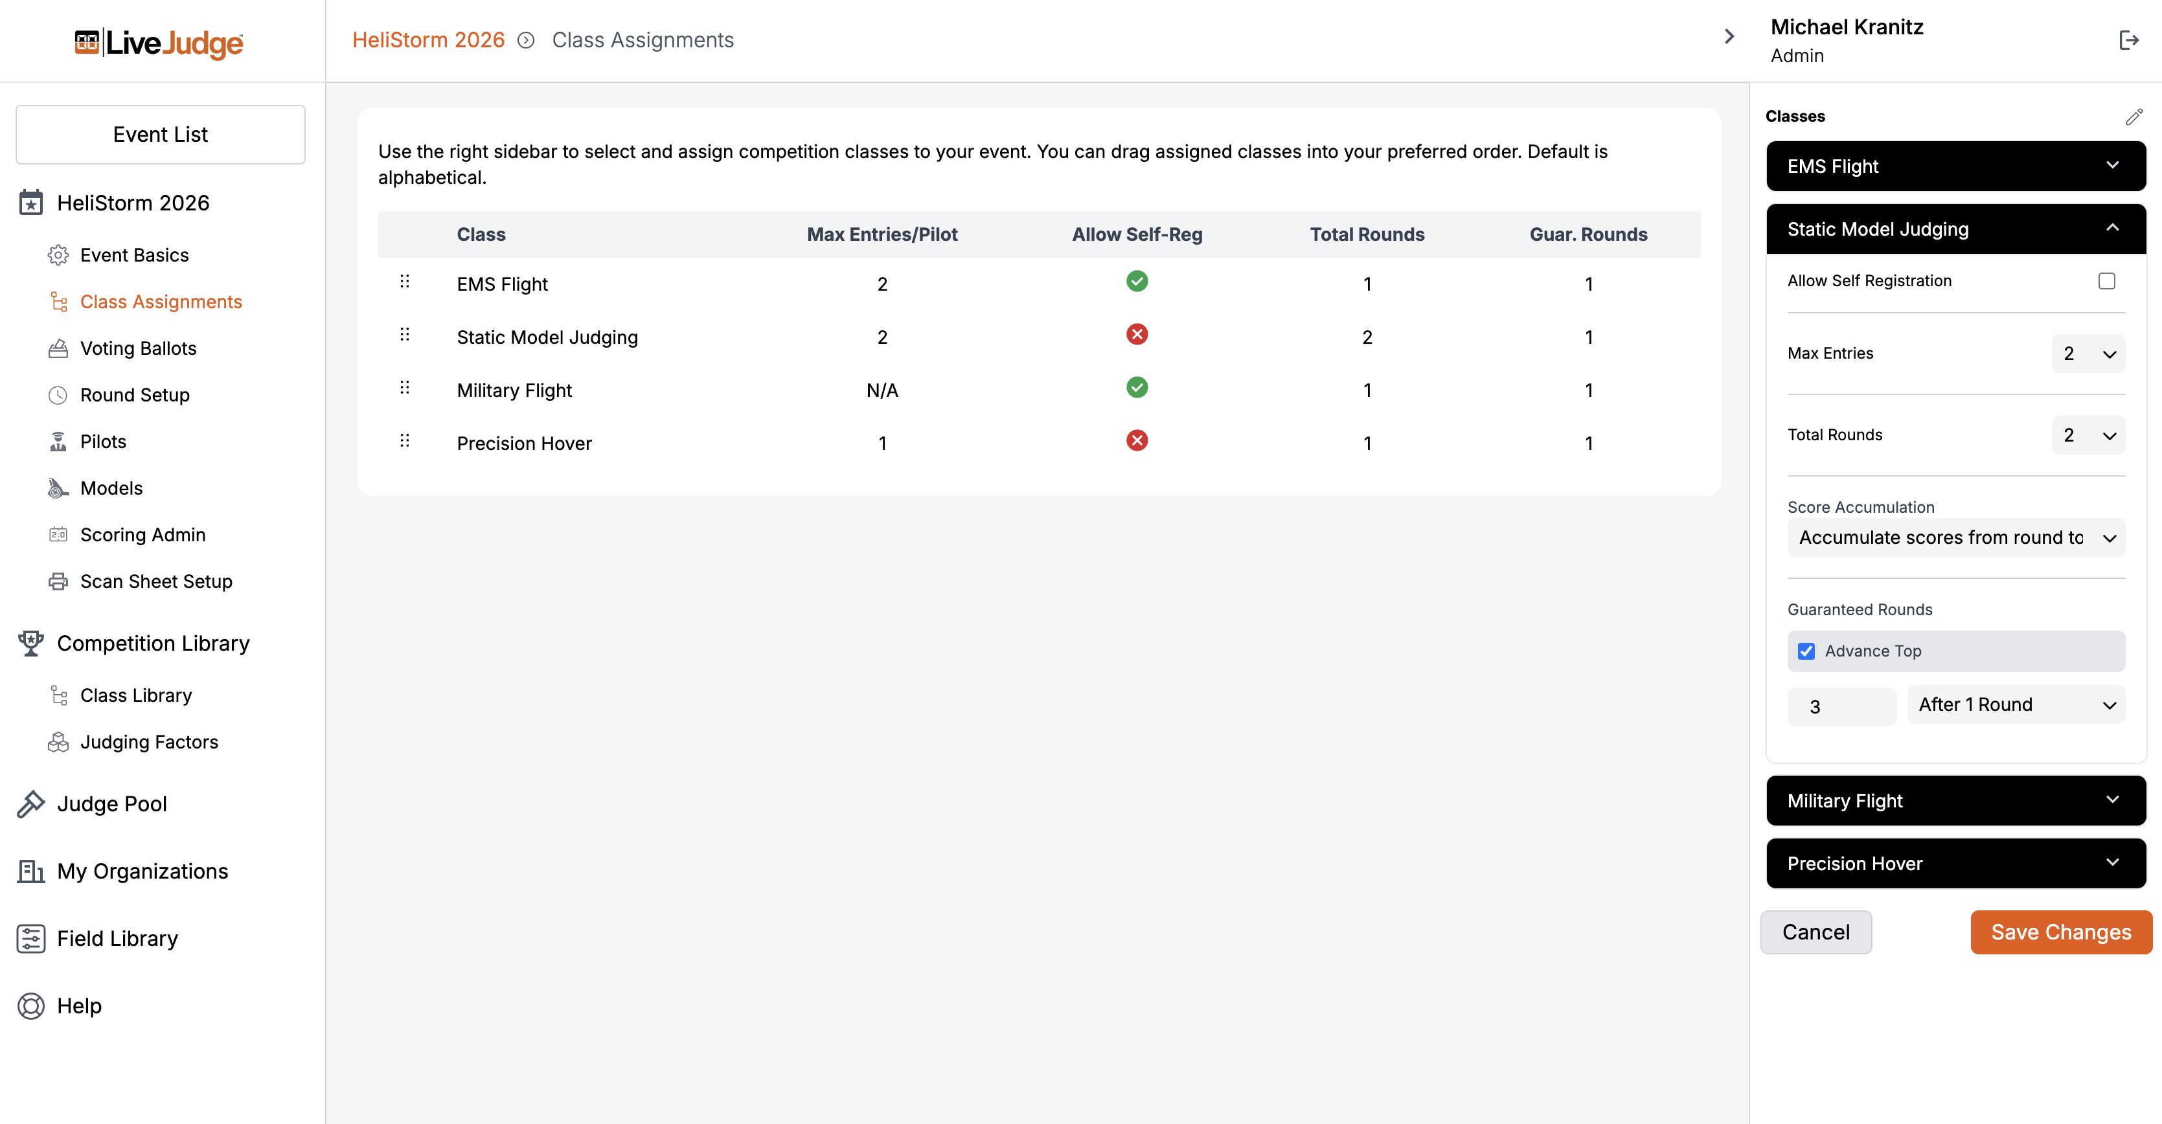Open Round Setup page from sidebar

tap(134, 395)
